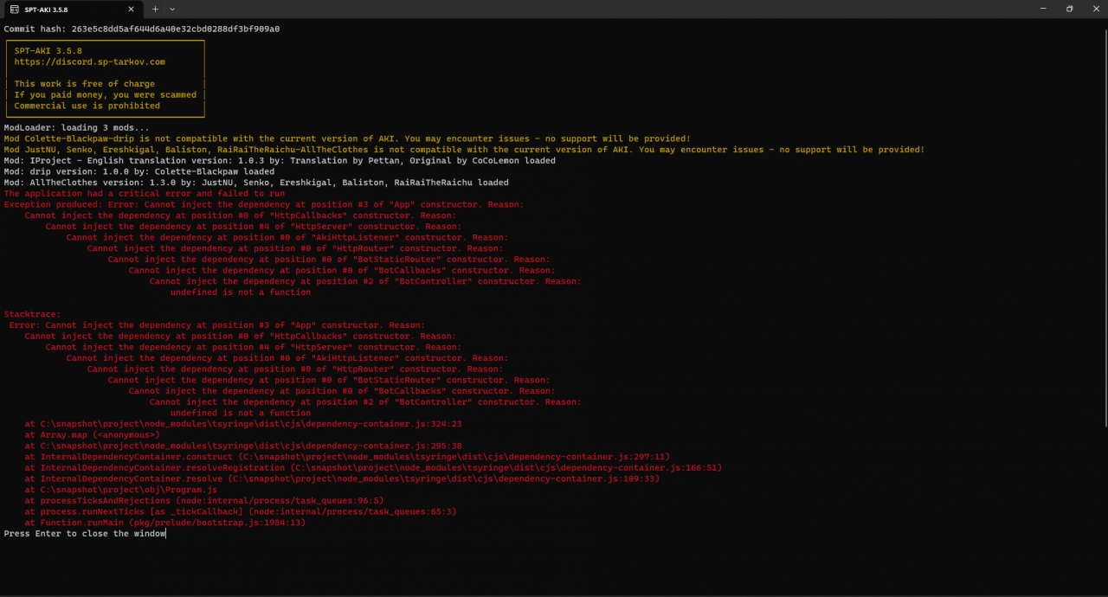
Task: Click the process.runNextTicks stack line
Action: coord(241,511)
